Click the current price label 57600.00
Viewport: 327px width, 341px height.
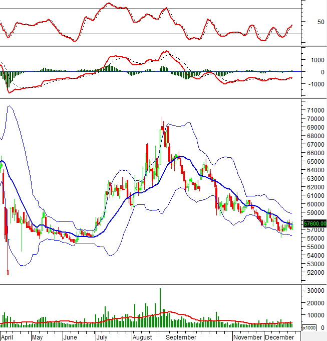(x=315, y=223)
